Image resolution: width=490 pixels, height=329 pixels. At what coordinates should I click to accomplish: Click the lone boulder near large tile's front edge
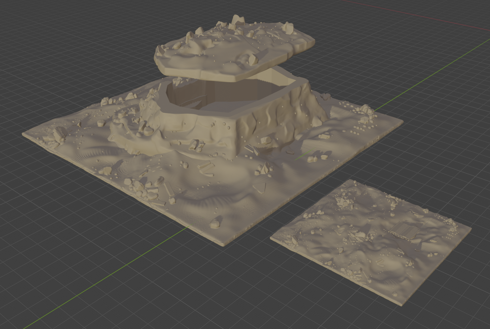pos(215,223)
